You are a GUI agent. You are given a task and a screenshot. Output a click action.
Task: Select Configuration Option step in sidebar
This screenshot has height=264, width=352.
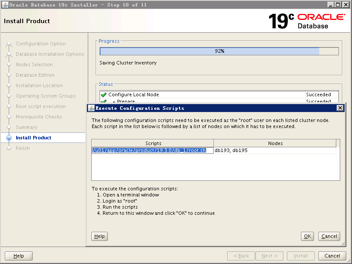tap(41, 44)
